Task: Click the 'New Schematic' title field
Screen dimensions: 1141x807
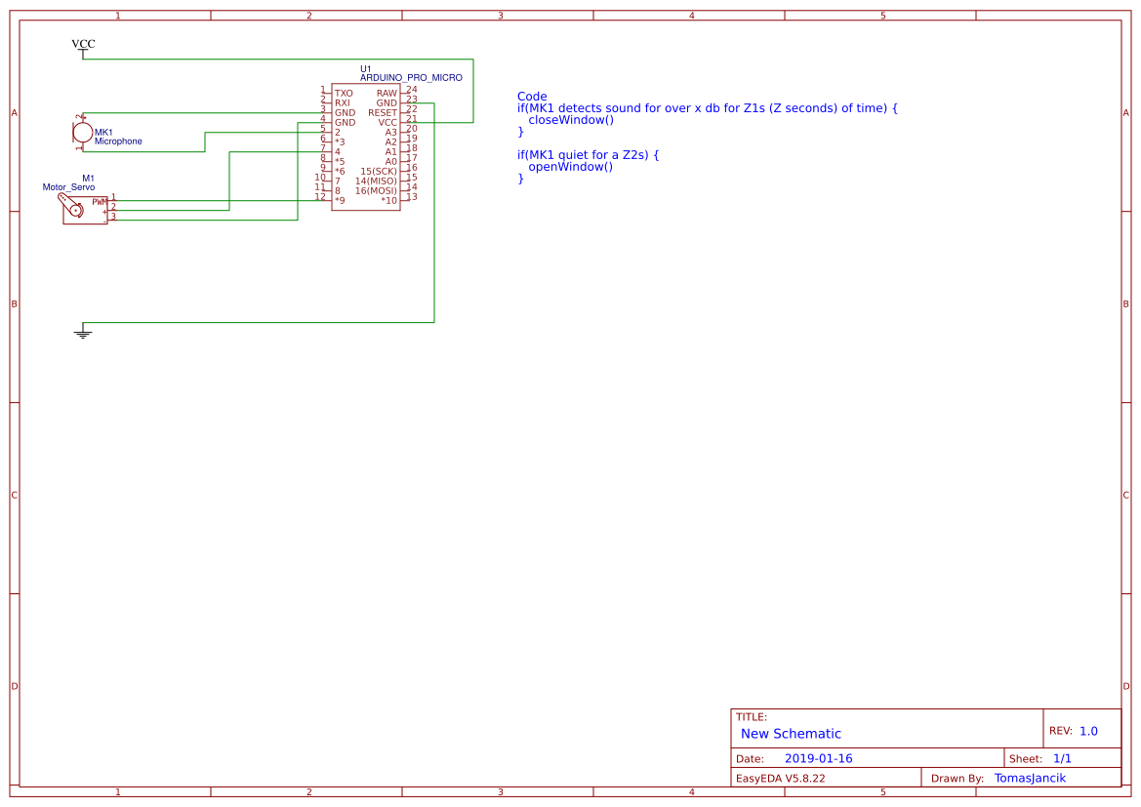Action: coord(791,734)
